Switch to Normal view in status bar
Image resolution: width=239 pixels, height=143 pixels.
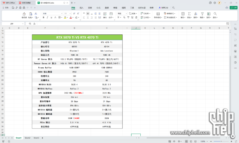click(186, 141)
